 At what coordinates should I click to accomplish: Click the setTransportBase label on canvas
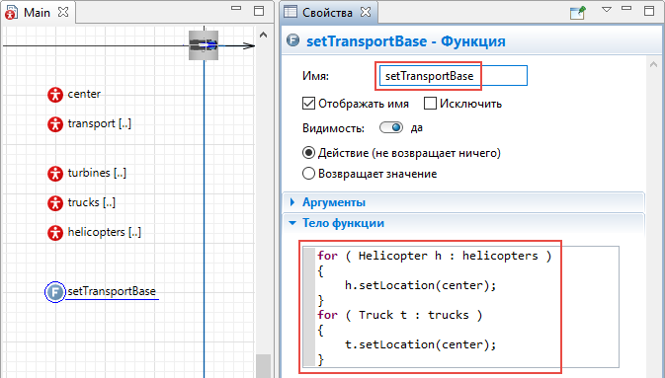coord(112,291)
